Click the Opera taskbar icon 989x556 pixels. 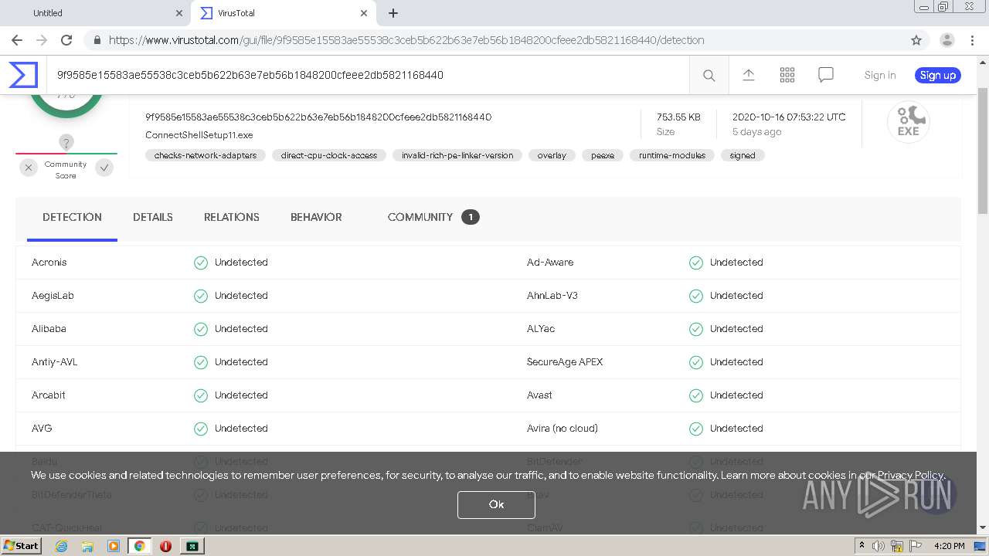coord(165,546)
